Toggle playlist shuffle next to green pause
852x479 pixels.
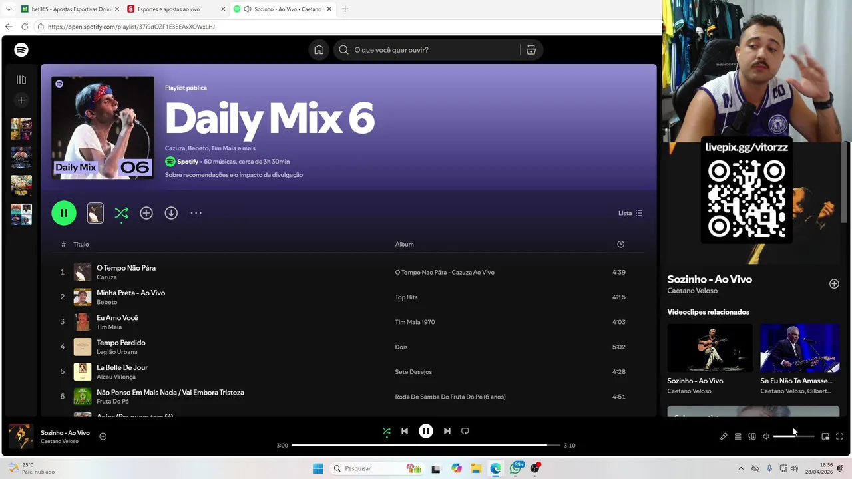(121, 213)
